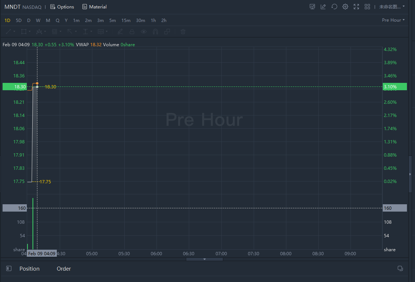This screenshot has height=282, width=415.
Task: Click the 160 volume axis label left
Action: tap(15, 208)
